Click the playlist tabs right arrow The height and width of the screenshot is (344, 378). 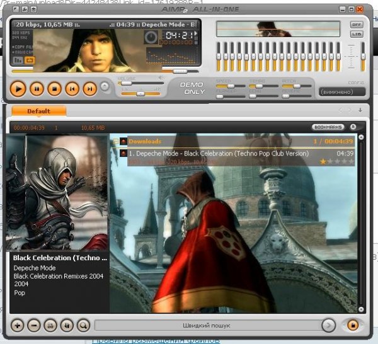[350, 110]
